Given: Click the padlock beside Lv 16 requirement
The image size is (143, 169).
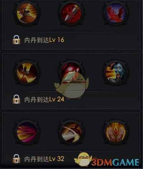Looking at the screenshot, I should pyautogui.click(x=16, y=40).
